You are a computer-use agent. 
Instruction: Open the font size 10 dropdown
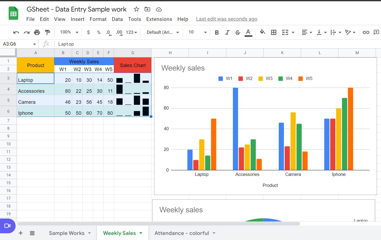pyautogui.click(x=197, y=32)
